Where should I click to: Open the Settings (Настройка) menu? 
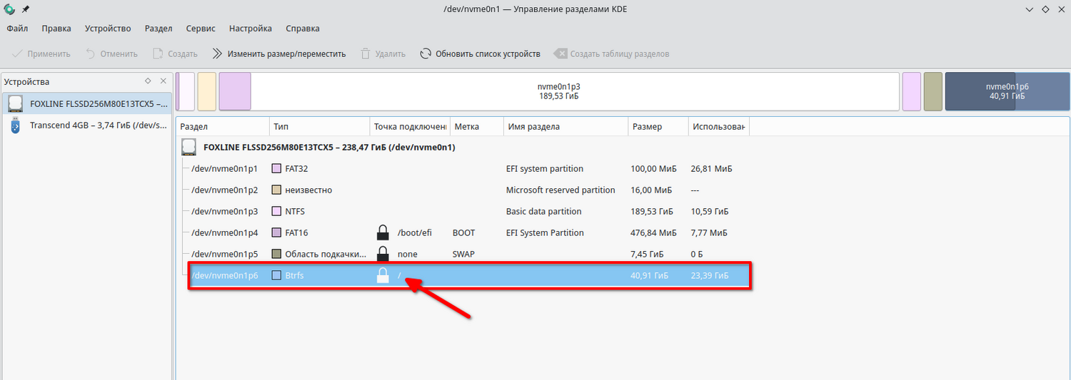[x=250, y=29]
